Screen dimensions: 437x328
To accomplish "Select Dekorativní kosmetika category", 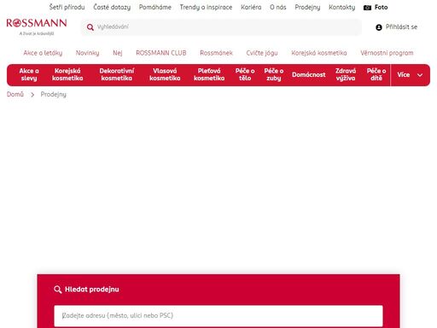I will (117, 74).
